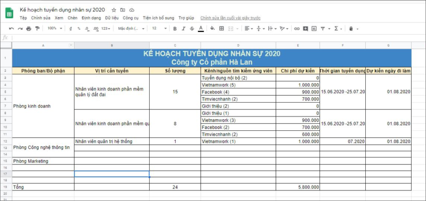Open the Xem menu

[x=59, y=18]
